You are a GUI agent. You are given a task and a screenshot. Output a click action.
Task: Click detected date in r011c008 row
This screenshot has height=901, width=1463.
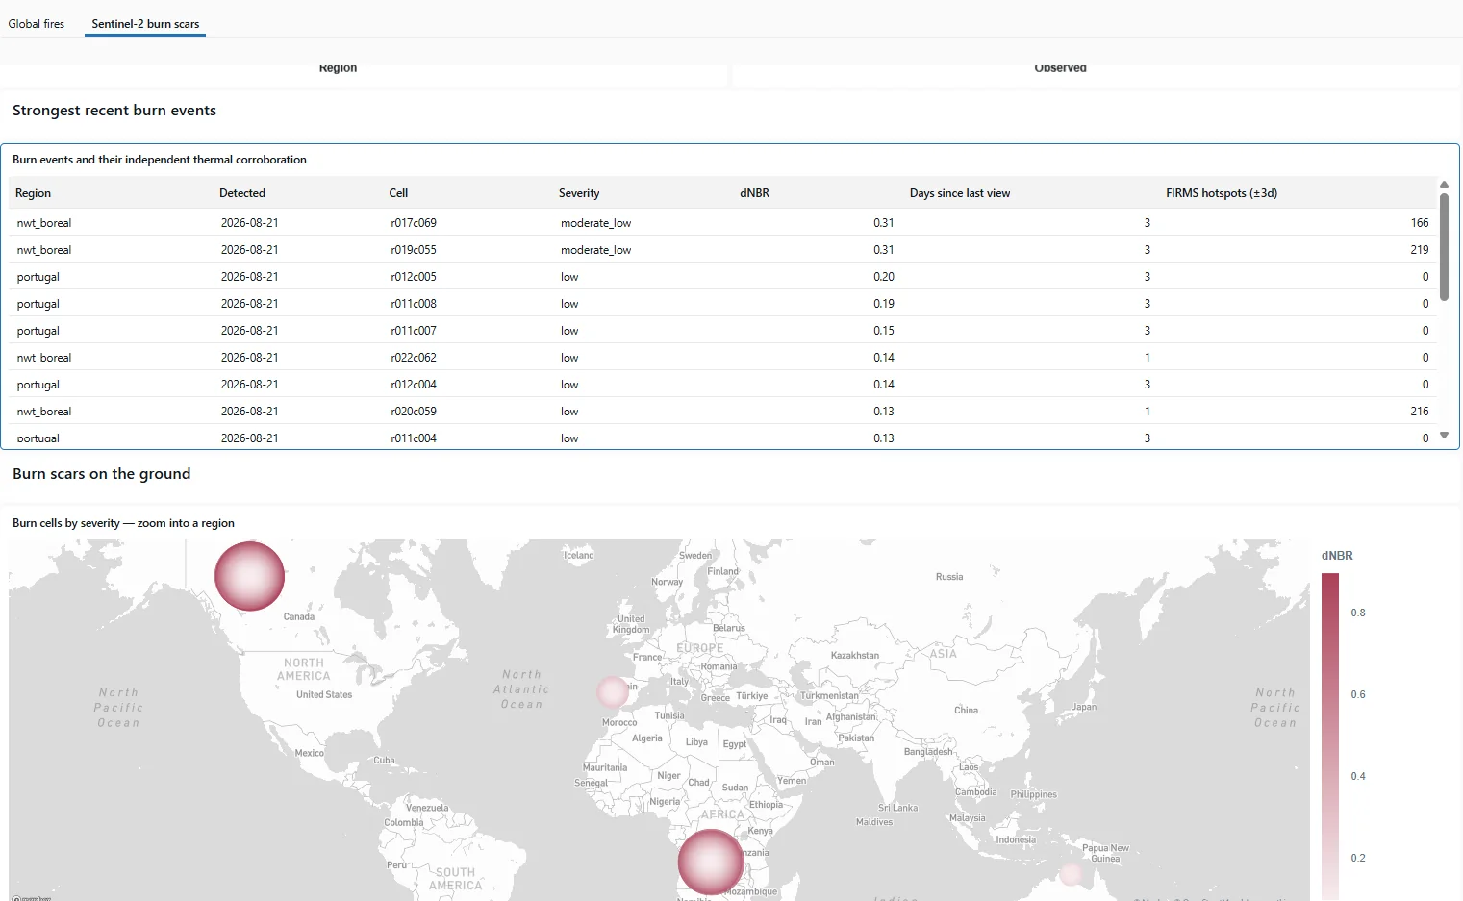pyautogui.click(x=250, y=304)
